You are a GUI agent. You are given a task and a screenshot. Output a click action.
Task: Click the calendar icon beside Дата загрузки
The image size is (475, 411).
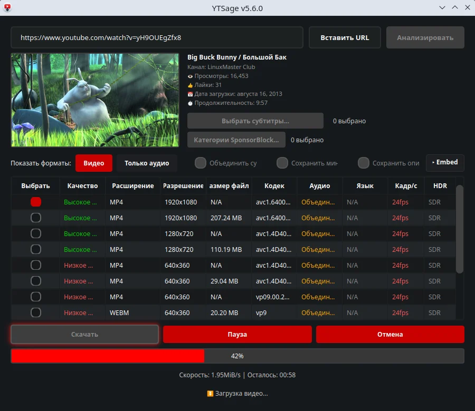point(190,94)
